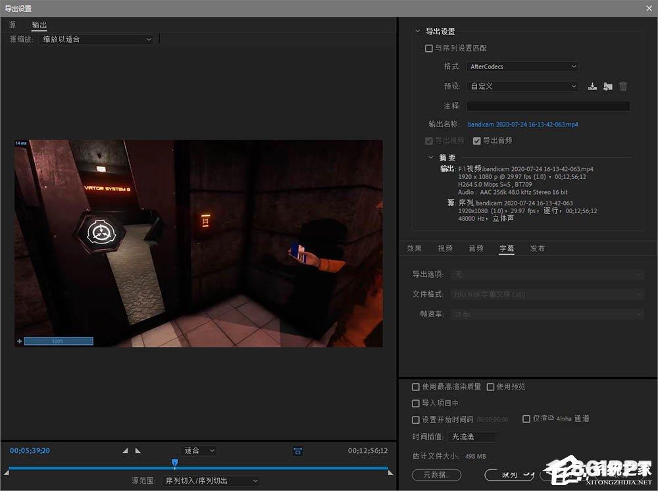Click the timeline end out-point marker
This screenshot has height=491, width=658.
[x=391, y=473]
